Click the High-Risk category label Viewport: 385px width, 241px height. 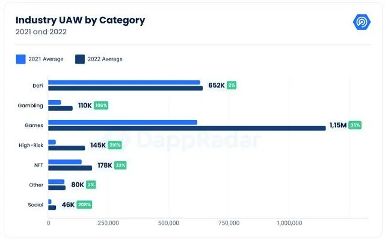(x=31, y=145)
